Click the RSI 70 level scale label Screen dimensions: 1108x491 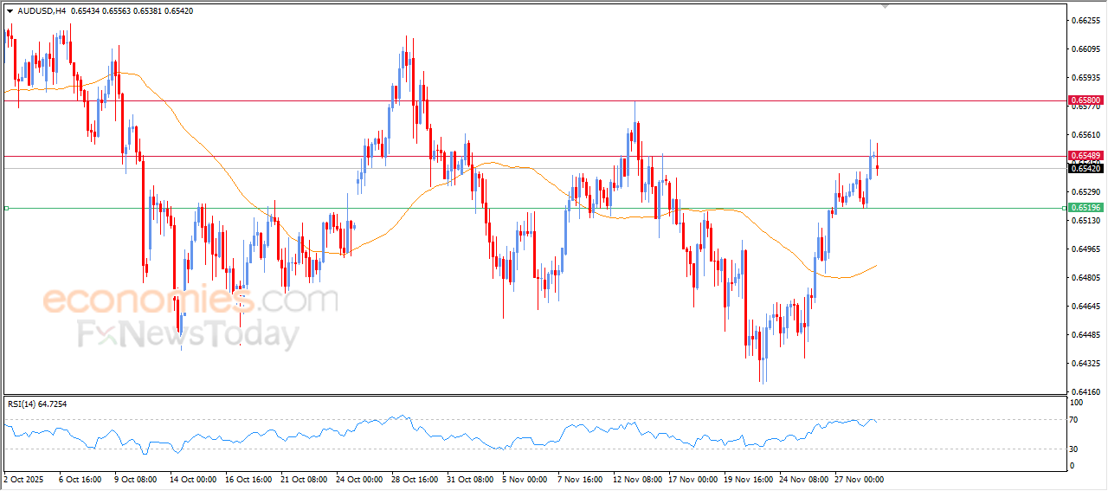tap(1074, 420)
